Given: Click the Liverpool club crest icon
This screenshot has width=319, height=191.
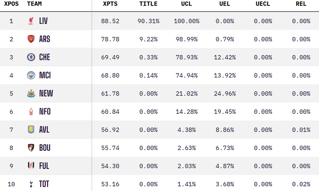Looking at the screenshot, I should pos(31,21).
